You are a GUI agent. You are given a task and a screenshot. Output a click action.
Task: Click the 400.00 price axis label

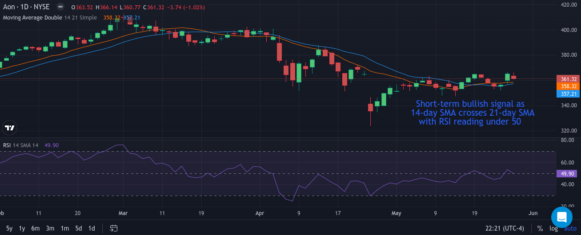569,30
